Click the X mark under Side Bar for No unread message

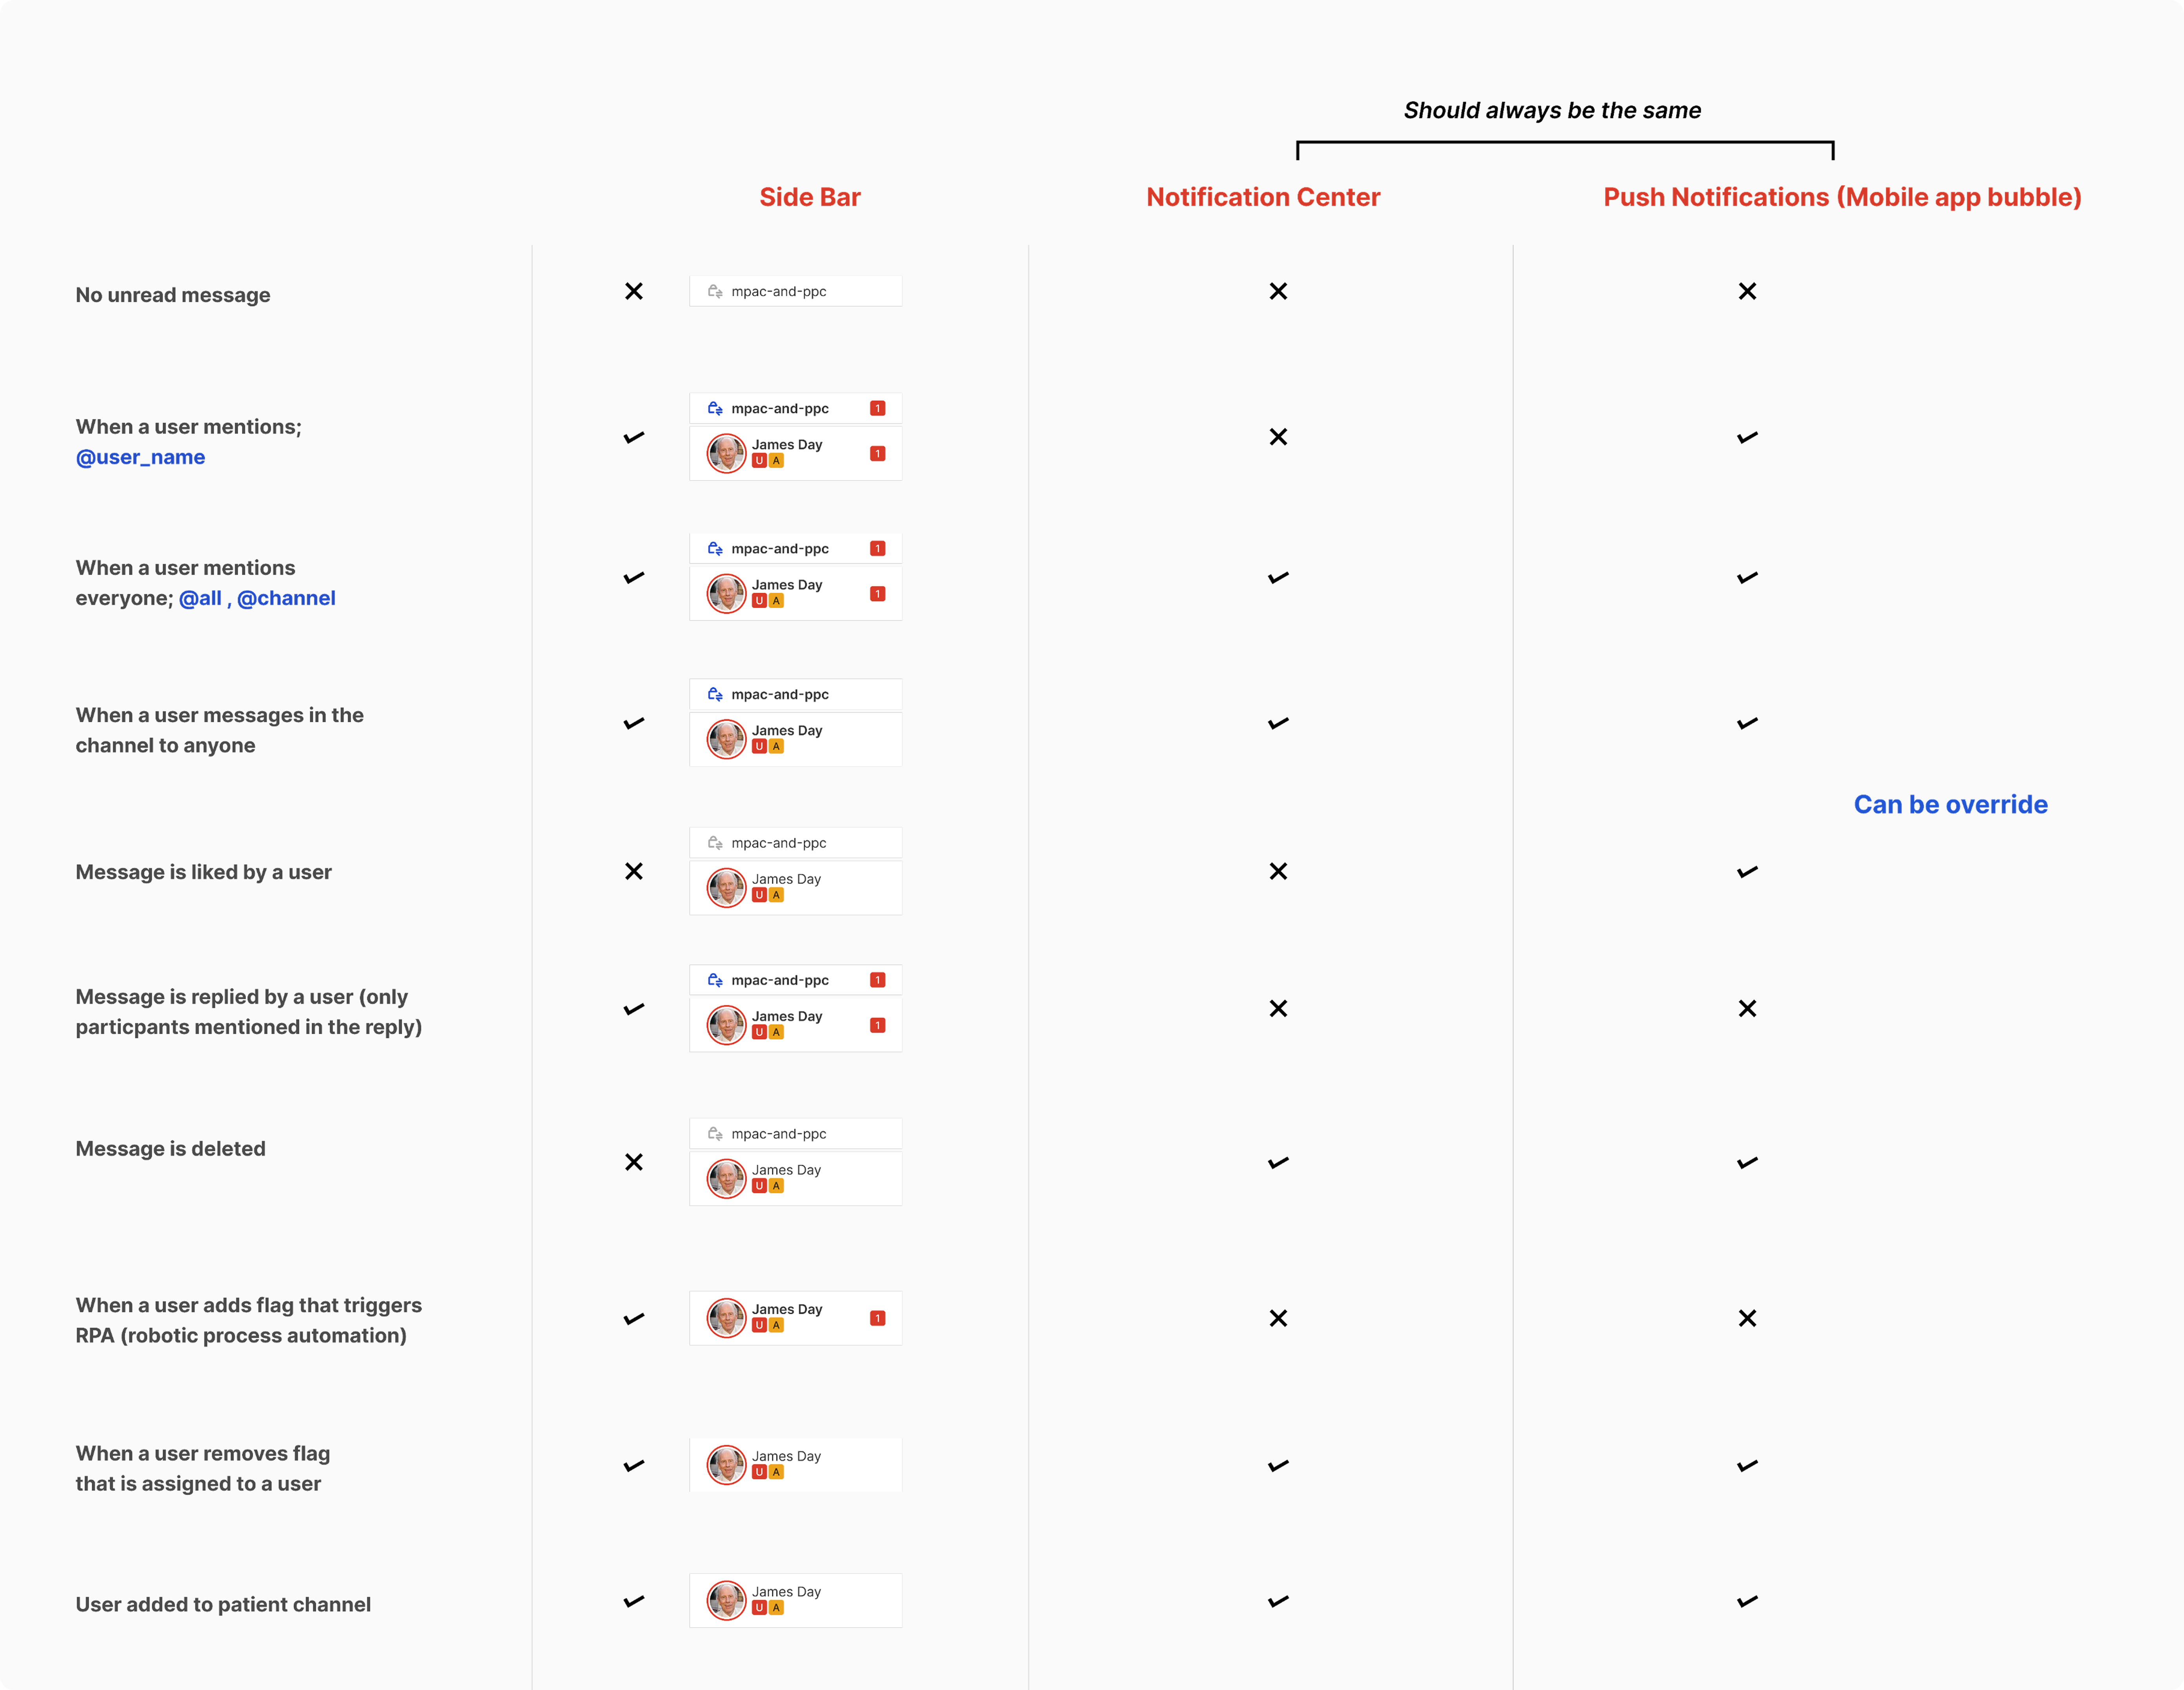(x=634, y=291)
